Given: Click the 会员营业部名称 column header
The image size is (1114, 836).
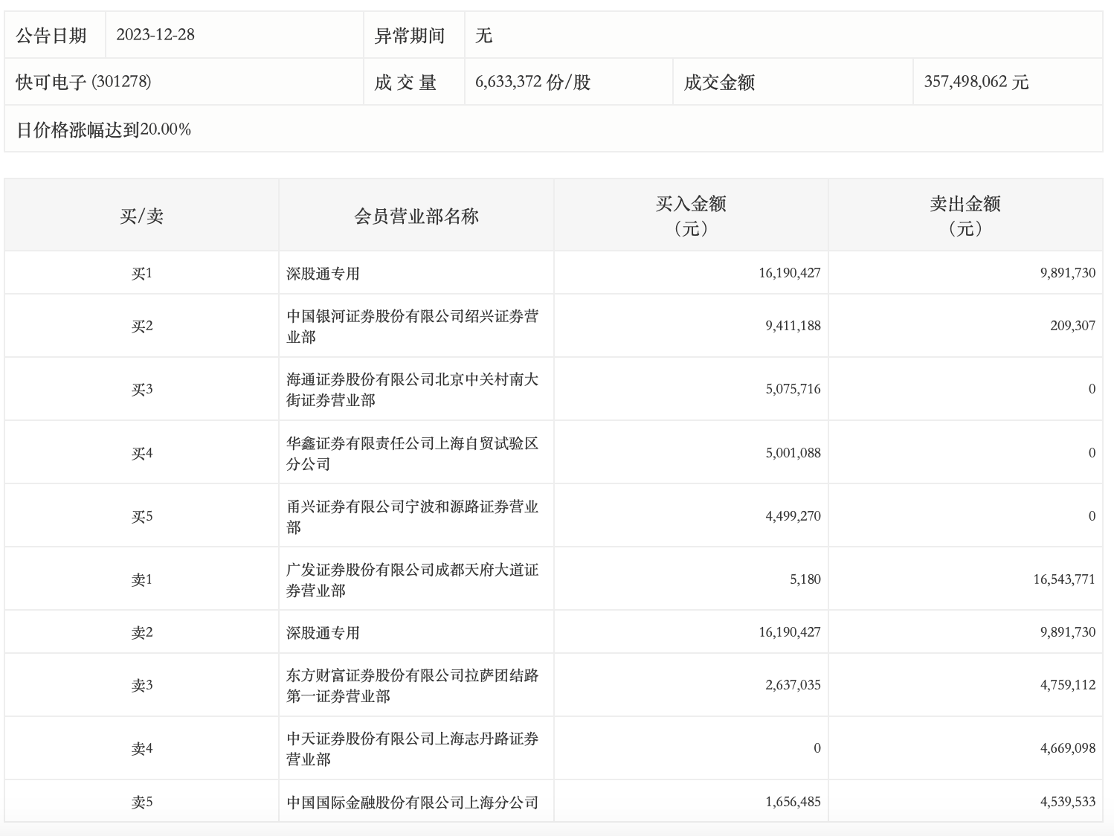Looking at the screenshot, I should tap(416, 216).
